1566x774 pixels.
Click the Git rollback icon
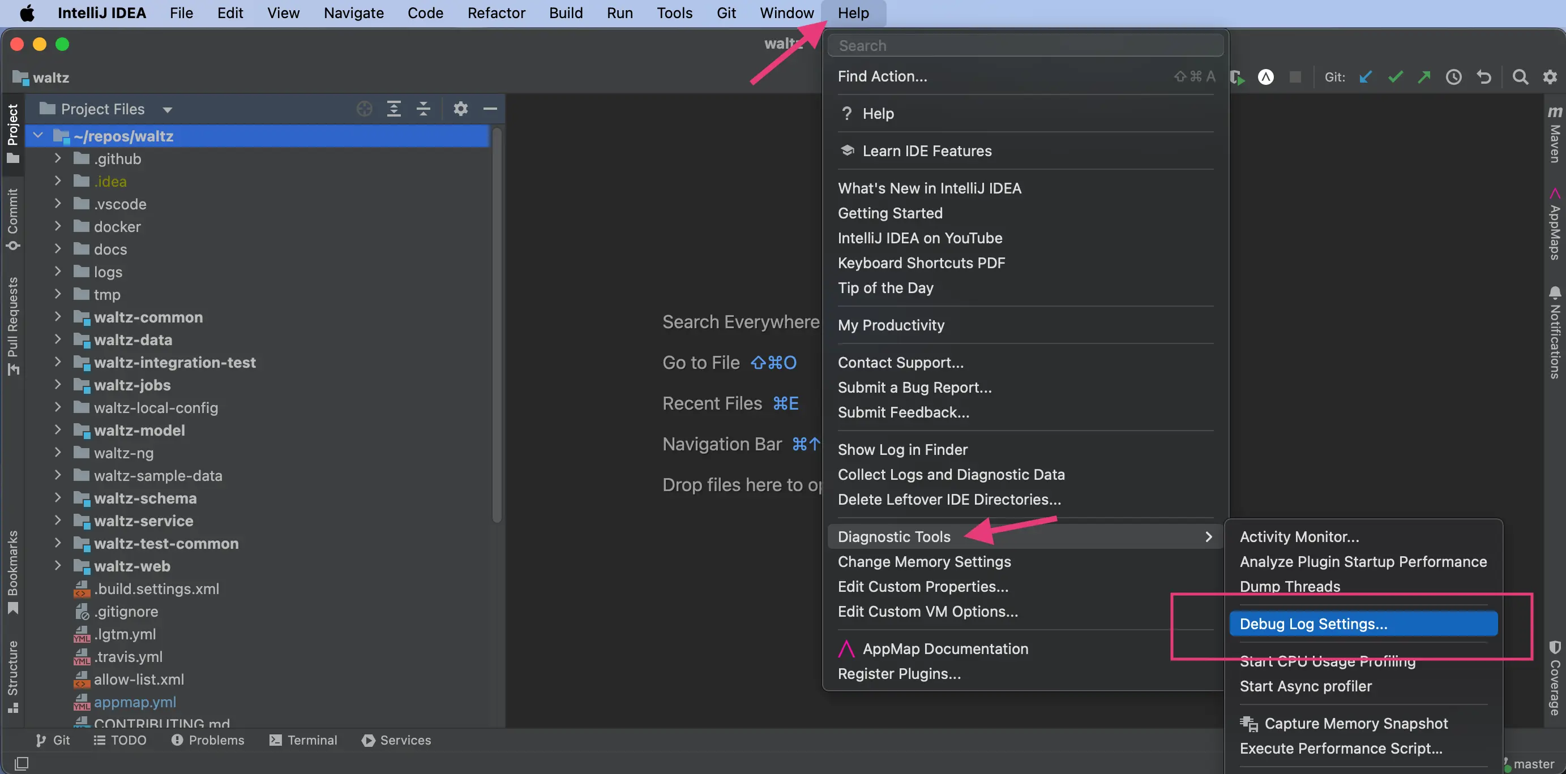[x=1483, y=77]
